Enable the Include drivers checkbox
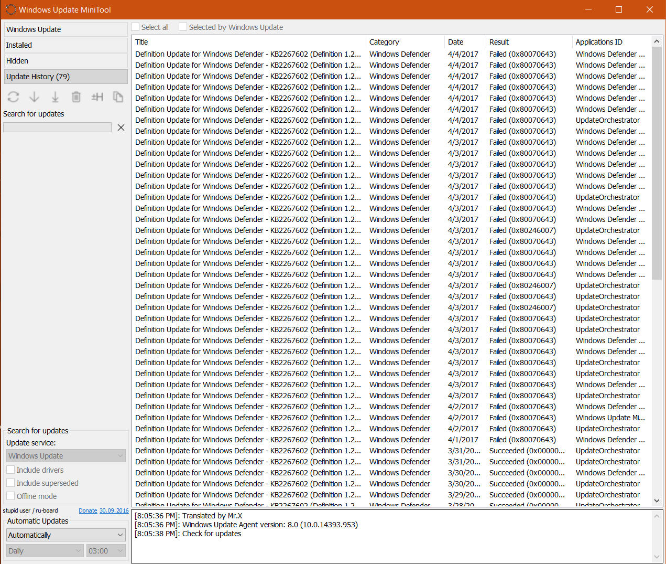This screenshot has width=666, height=564. click(x=10, y=470)
